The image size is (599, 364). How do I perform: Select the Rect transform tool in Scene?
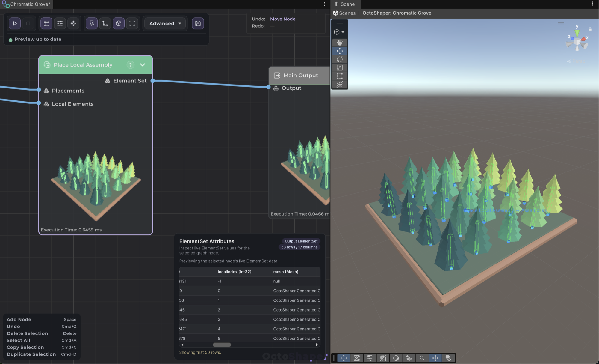pos(340,76)
